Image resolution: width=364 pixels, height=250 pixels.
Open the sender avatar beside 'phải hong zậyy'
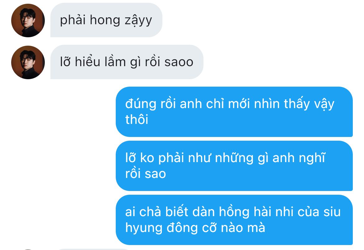28,20
